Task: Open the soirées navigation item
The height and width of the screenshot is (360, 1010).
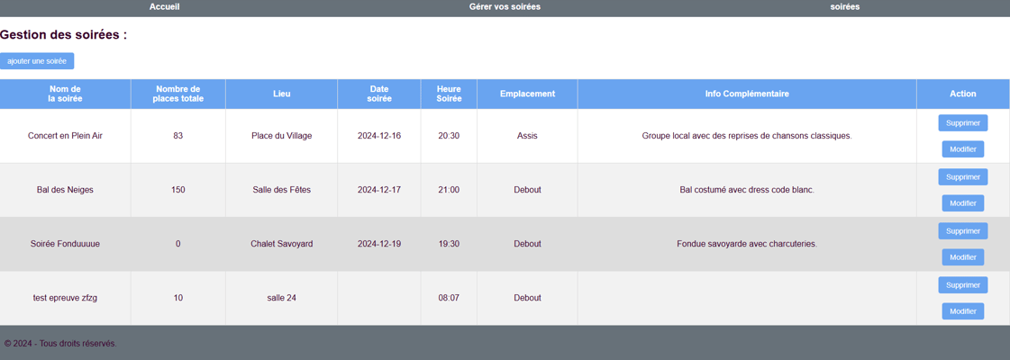Action: pyautogui.click(x=844, y=6)
